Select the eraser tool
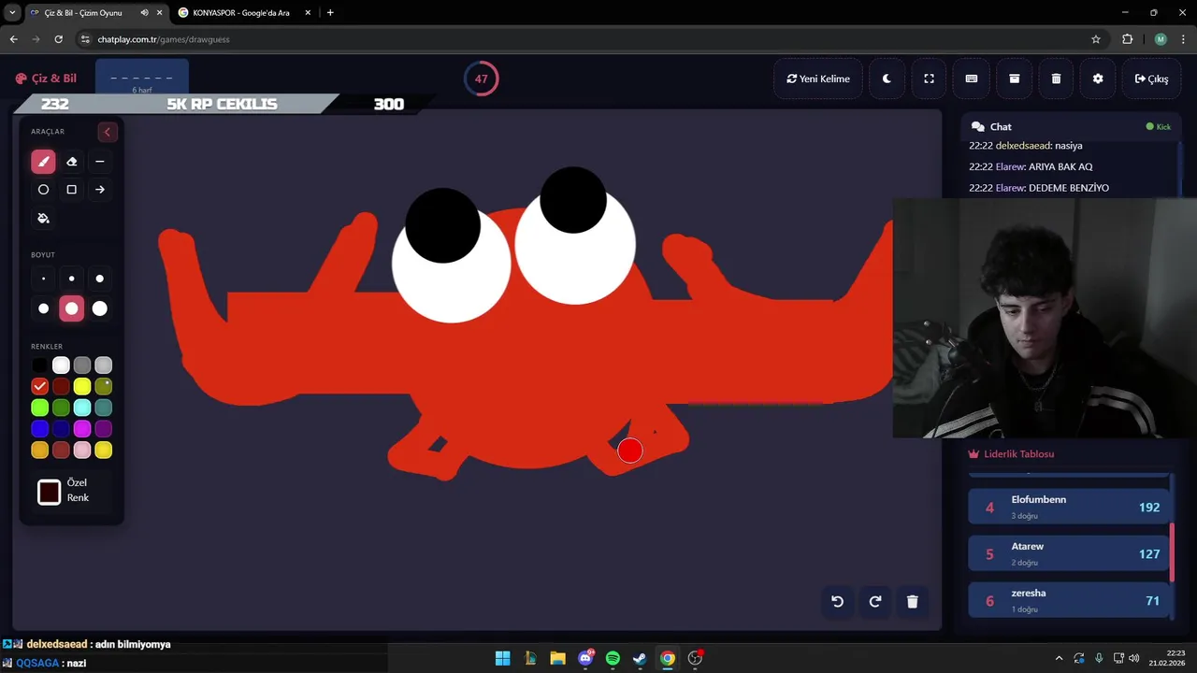This screenshot has height=673, width=1197. pos(72,162)
